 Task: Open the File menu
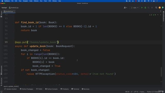[x=12, y=1]
